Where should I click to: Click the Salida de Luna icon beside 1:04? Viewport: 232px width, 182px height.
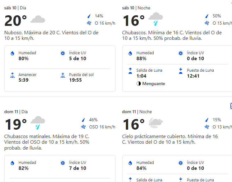pyautogui.click(x=130, y=71)
